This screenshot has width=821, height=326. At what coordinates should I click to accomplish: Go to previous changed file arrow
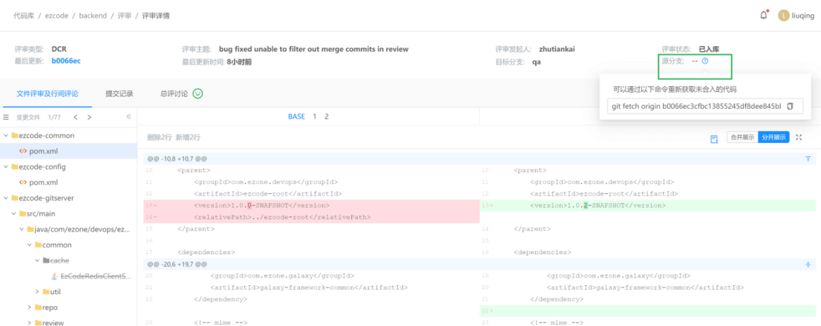click(75, 117)
